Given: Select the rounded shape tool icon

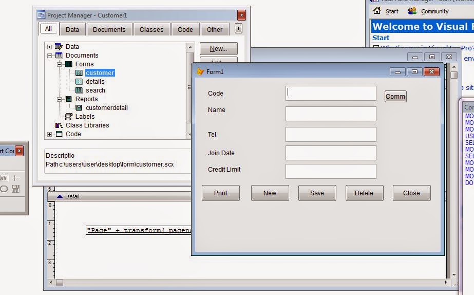Looking at the screenshot, I should (4, 189).
